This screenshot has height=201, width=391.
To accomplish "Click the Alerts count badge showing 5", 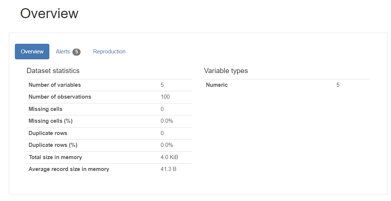I will (76, 52).
